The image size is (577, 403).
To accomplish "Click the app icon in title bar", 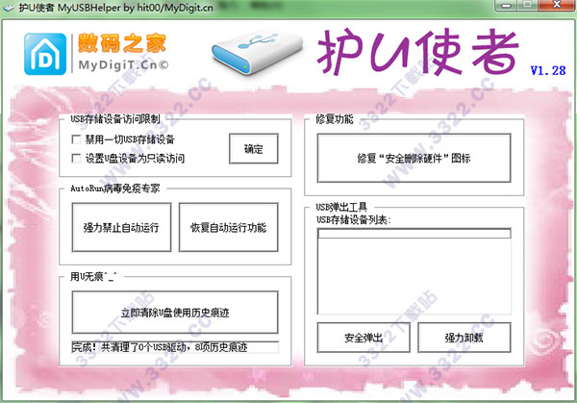I will (x=8, y=7).
